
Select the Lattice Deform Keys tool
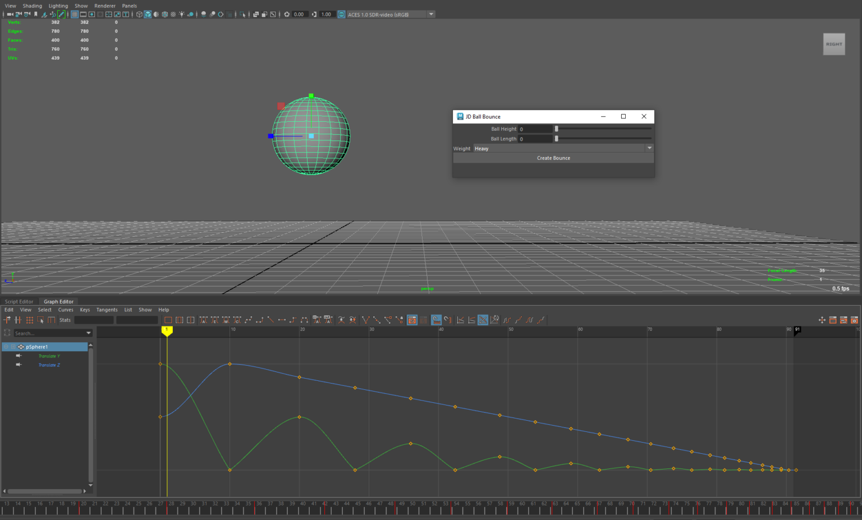click(x=29, y=320)
